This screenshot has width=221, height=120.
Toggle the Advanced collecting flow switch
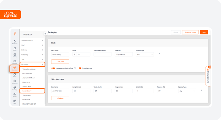[x=53, y=68]
